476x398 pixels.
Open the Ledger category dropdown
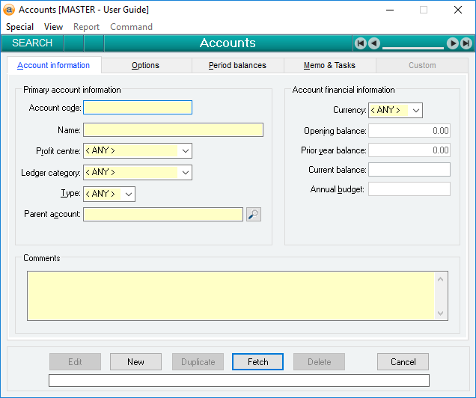(x=185, y=173)
